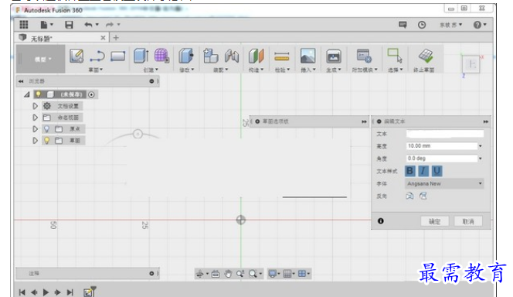Open the Model workspace menu
Image resolution: width=513 pixels, height=297 pixels.
pyautogui.click(x=41, y=60)
